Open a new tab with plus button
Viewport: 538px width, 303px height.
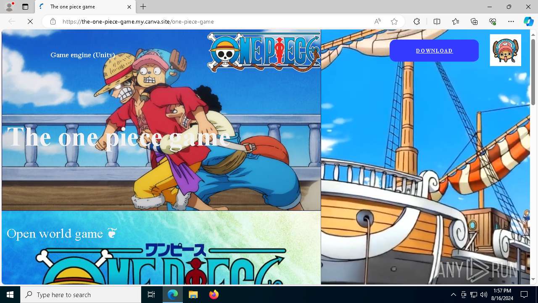pos(143,7)
